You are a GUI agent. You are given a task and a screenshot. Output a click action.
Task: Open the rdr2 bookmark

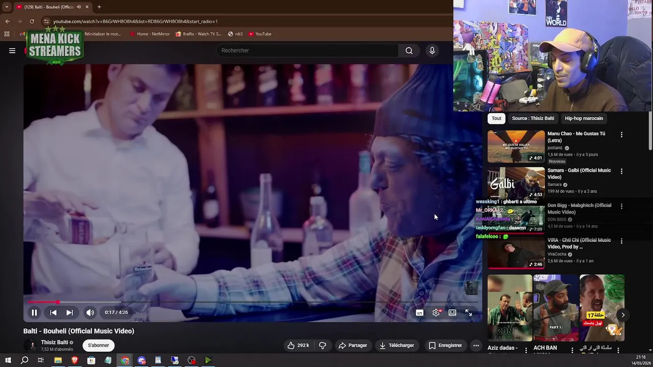pyautogui.click(x=235, y=34)
